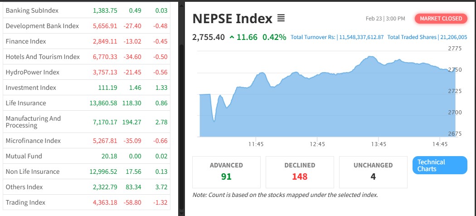
Task: Open the NEPSE Index chart menu icon
Action: pyautogui.click(x=281, y=19)
